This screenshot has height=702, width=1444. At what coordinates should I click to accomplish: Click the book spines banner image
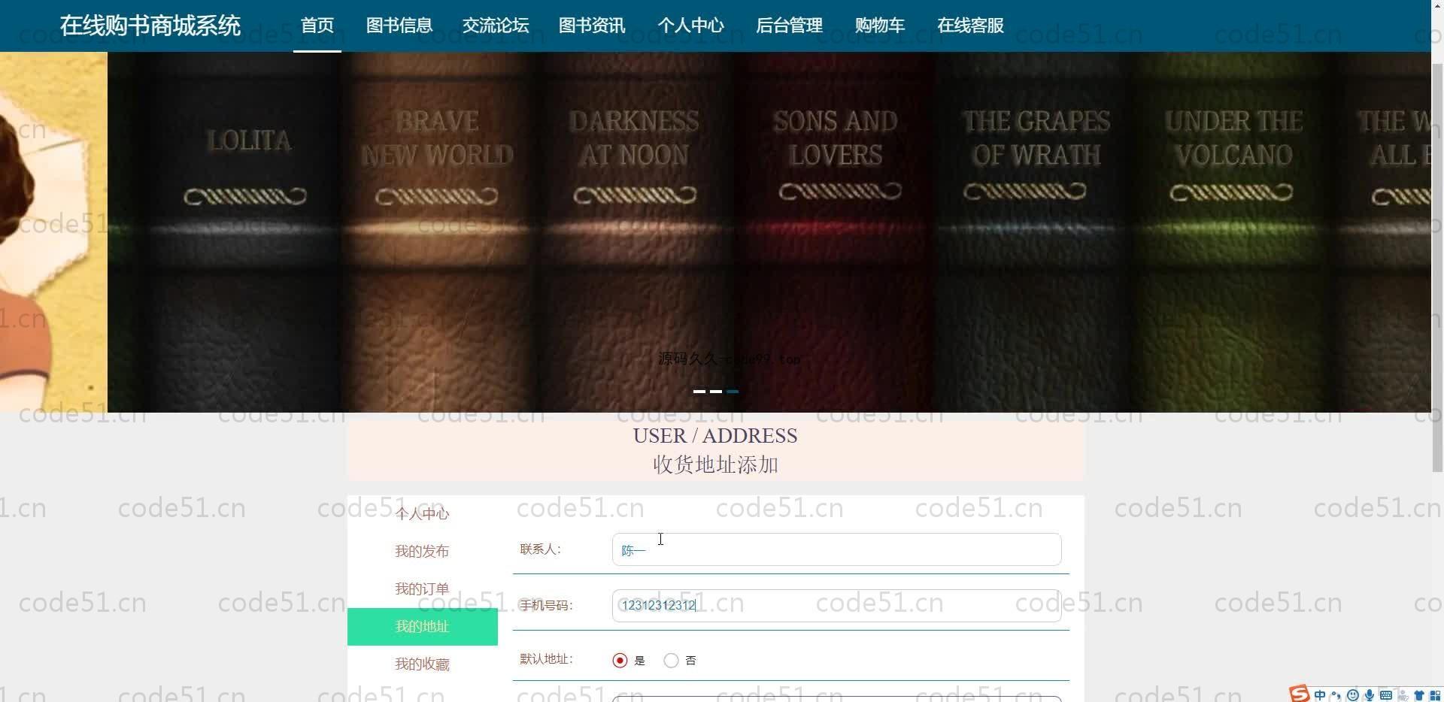(x=769, y=231)
